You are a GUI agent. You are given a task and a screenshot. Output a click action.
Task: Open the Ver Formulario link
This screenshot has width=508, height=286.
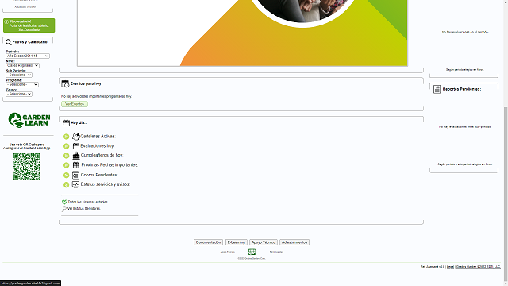[x=29, y=29]
